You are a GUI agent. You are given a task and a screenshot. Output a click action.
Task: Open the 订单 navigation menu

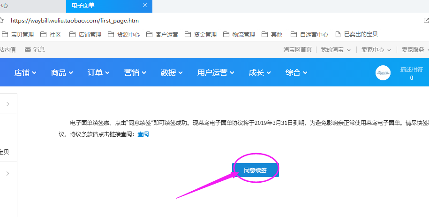[98, 73]
